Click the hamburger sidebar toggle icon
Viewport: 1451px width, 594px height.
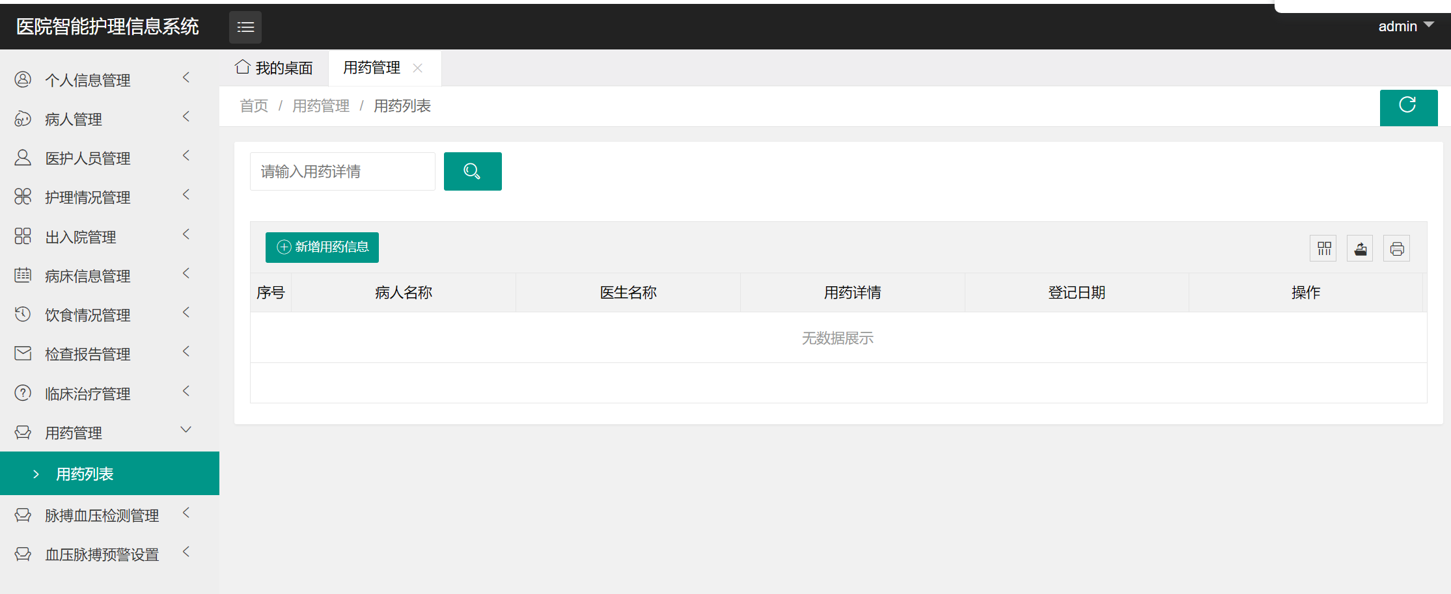245,27
